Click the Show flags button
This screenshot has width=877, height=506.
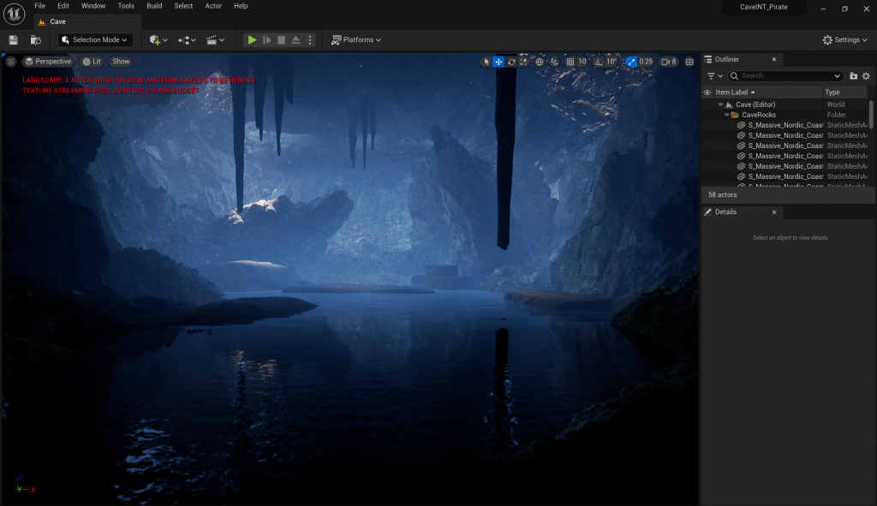tap(121, 62)
